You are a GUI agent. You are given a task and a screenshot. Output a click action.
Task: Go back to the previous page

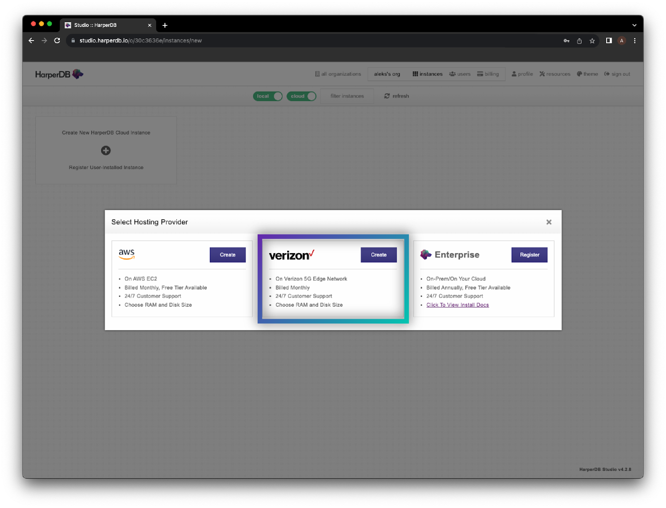[x=31, y=40]
